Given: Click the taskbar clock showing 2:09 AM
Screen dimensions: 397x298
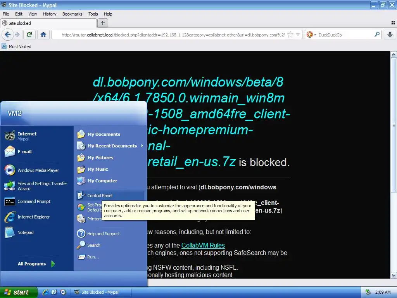Looking at the screenshot, I should (383, 292).
